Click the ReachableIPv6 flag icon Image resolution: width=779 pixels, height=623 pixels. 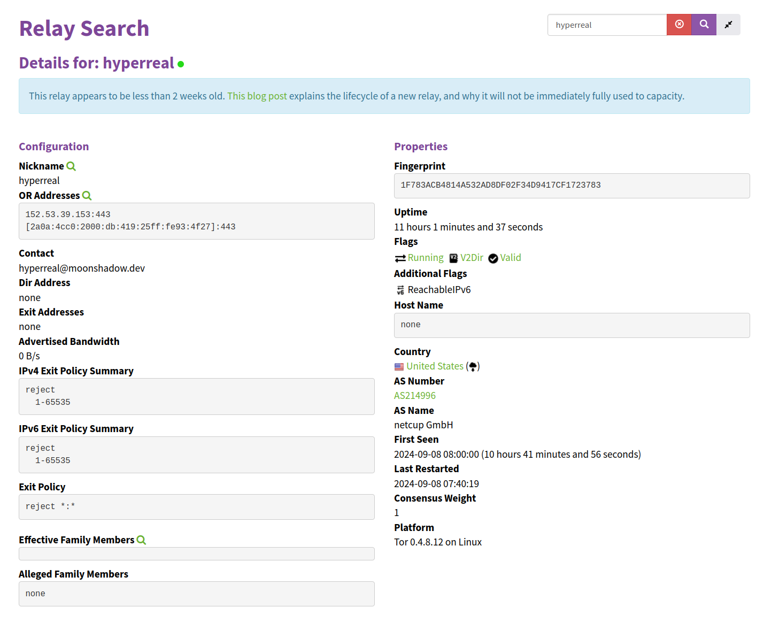(400, 290)
